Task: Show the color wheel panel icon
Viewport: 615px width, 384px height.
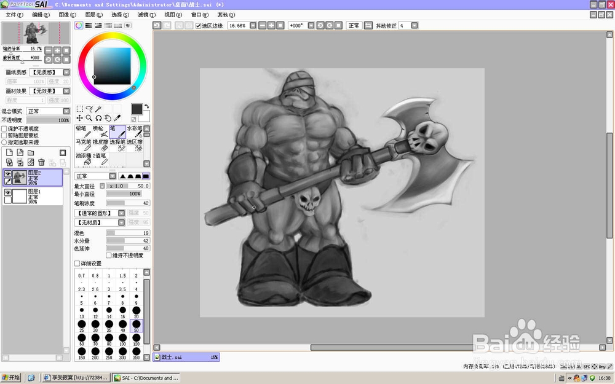Action: tap(79, 25)
